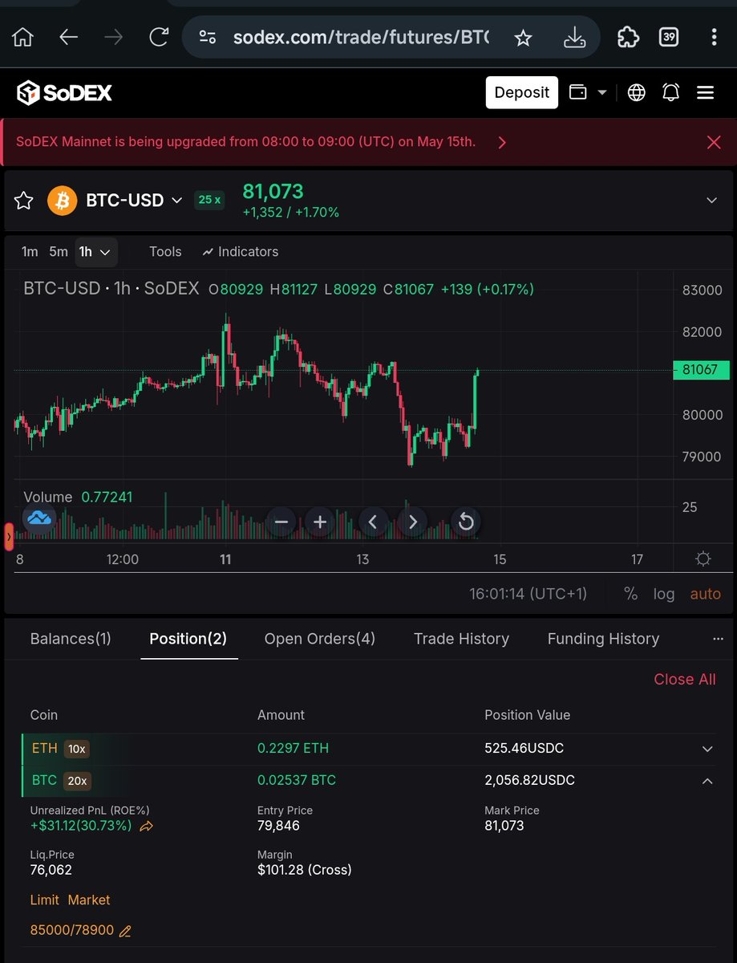
Task: Switch to Trade History tab
Action: tap(461, 639)
